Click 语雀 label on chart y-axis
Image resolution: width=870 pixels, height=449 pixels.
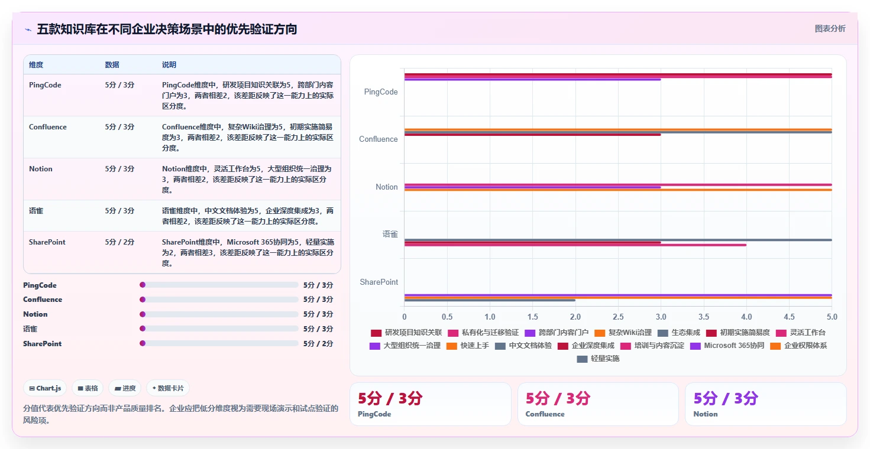tap(390, 235)
